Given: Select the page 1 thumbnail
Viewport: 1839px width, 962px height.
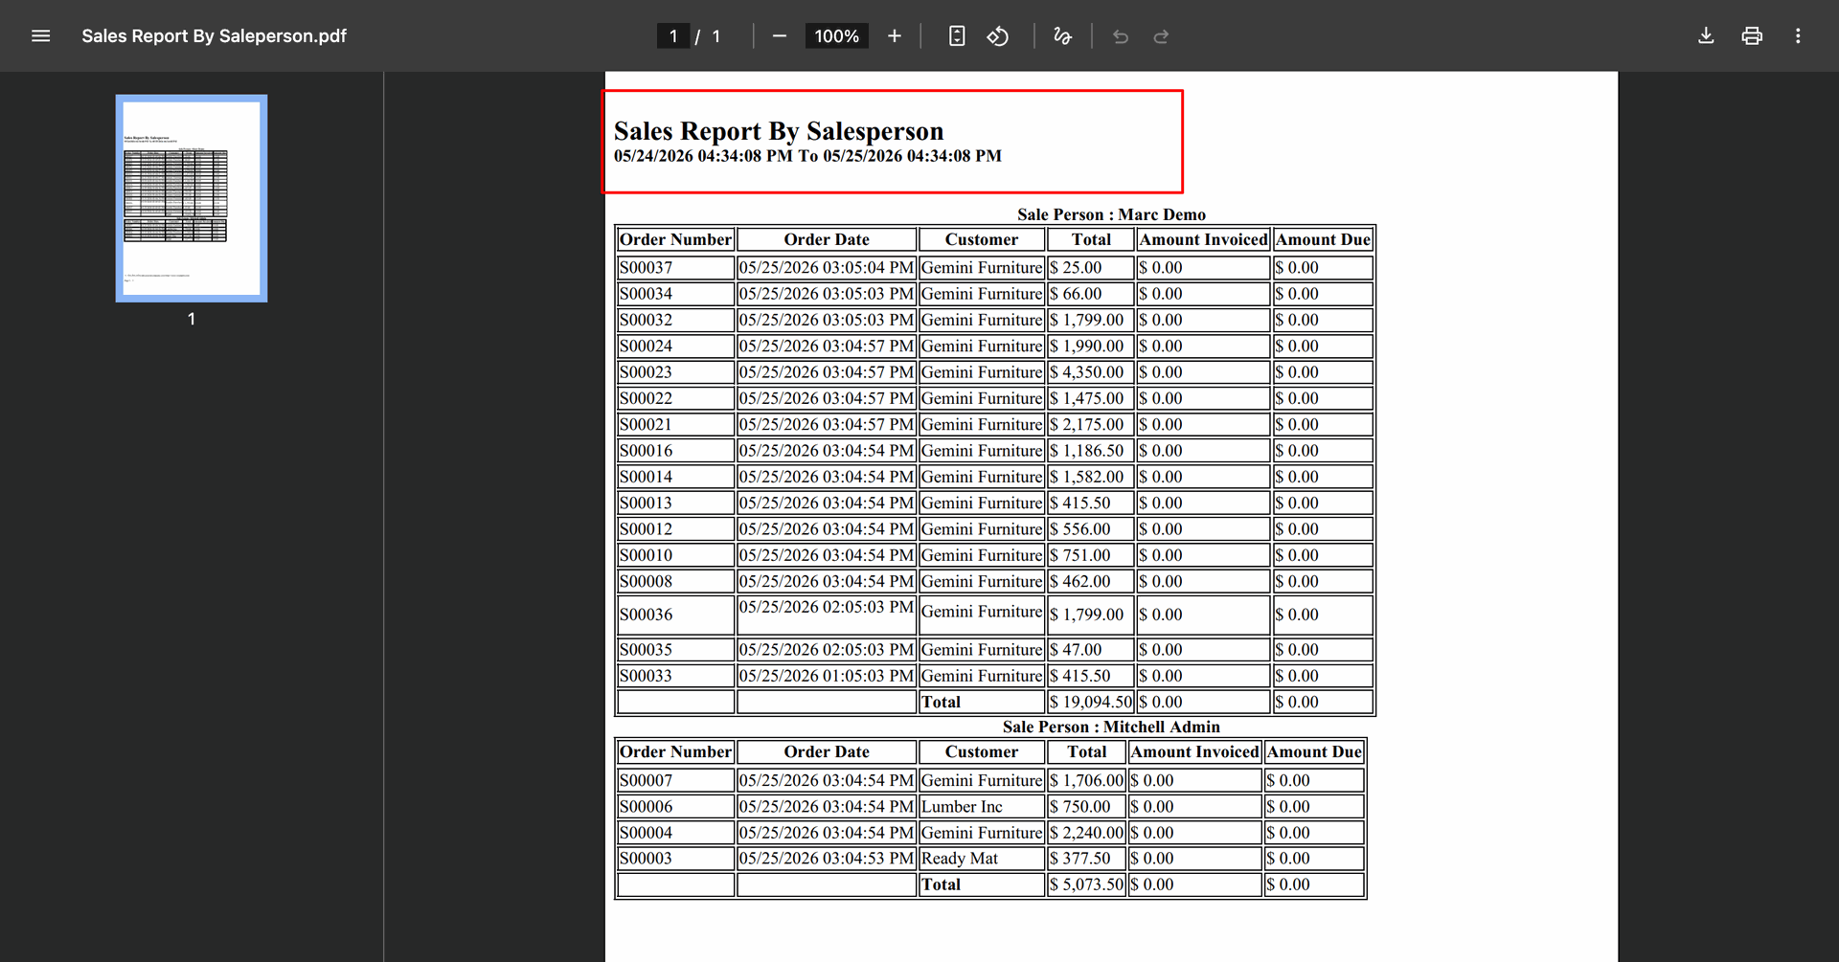Looking at the screenshot, I should (x=192, y=198).
